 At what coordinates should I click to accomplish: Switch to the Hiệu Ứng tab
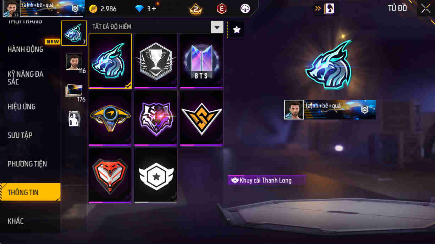point(22,107)
